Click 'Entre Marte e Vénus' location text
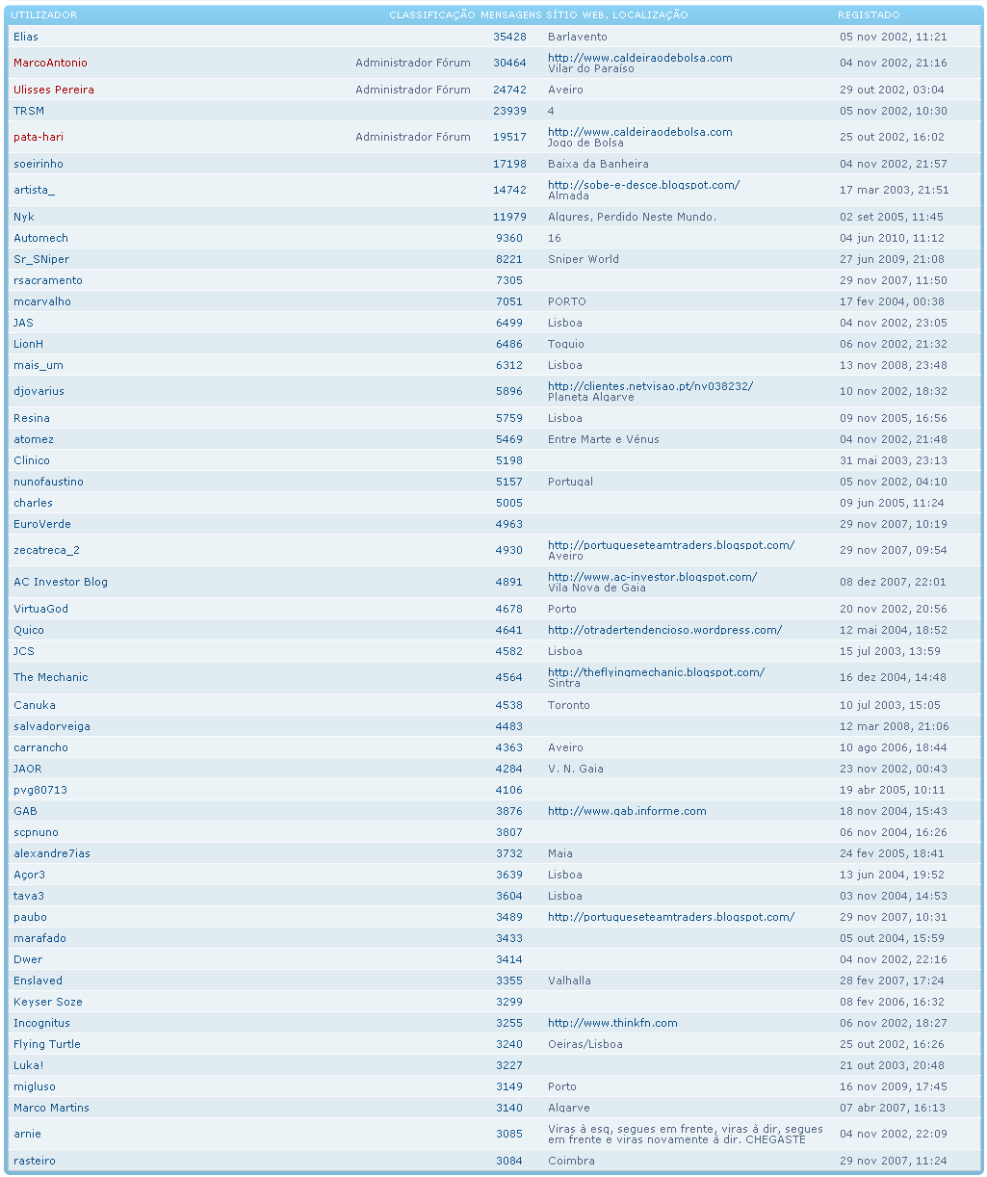The width and height of the screenshot is (987, 1177). [x=604, y=439]
